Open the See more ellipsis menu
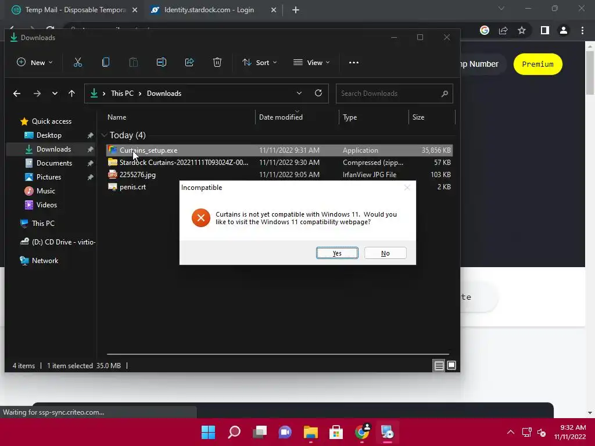595x446 pixels. (x=354, y=63)
